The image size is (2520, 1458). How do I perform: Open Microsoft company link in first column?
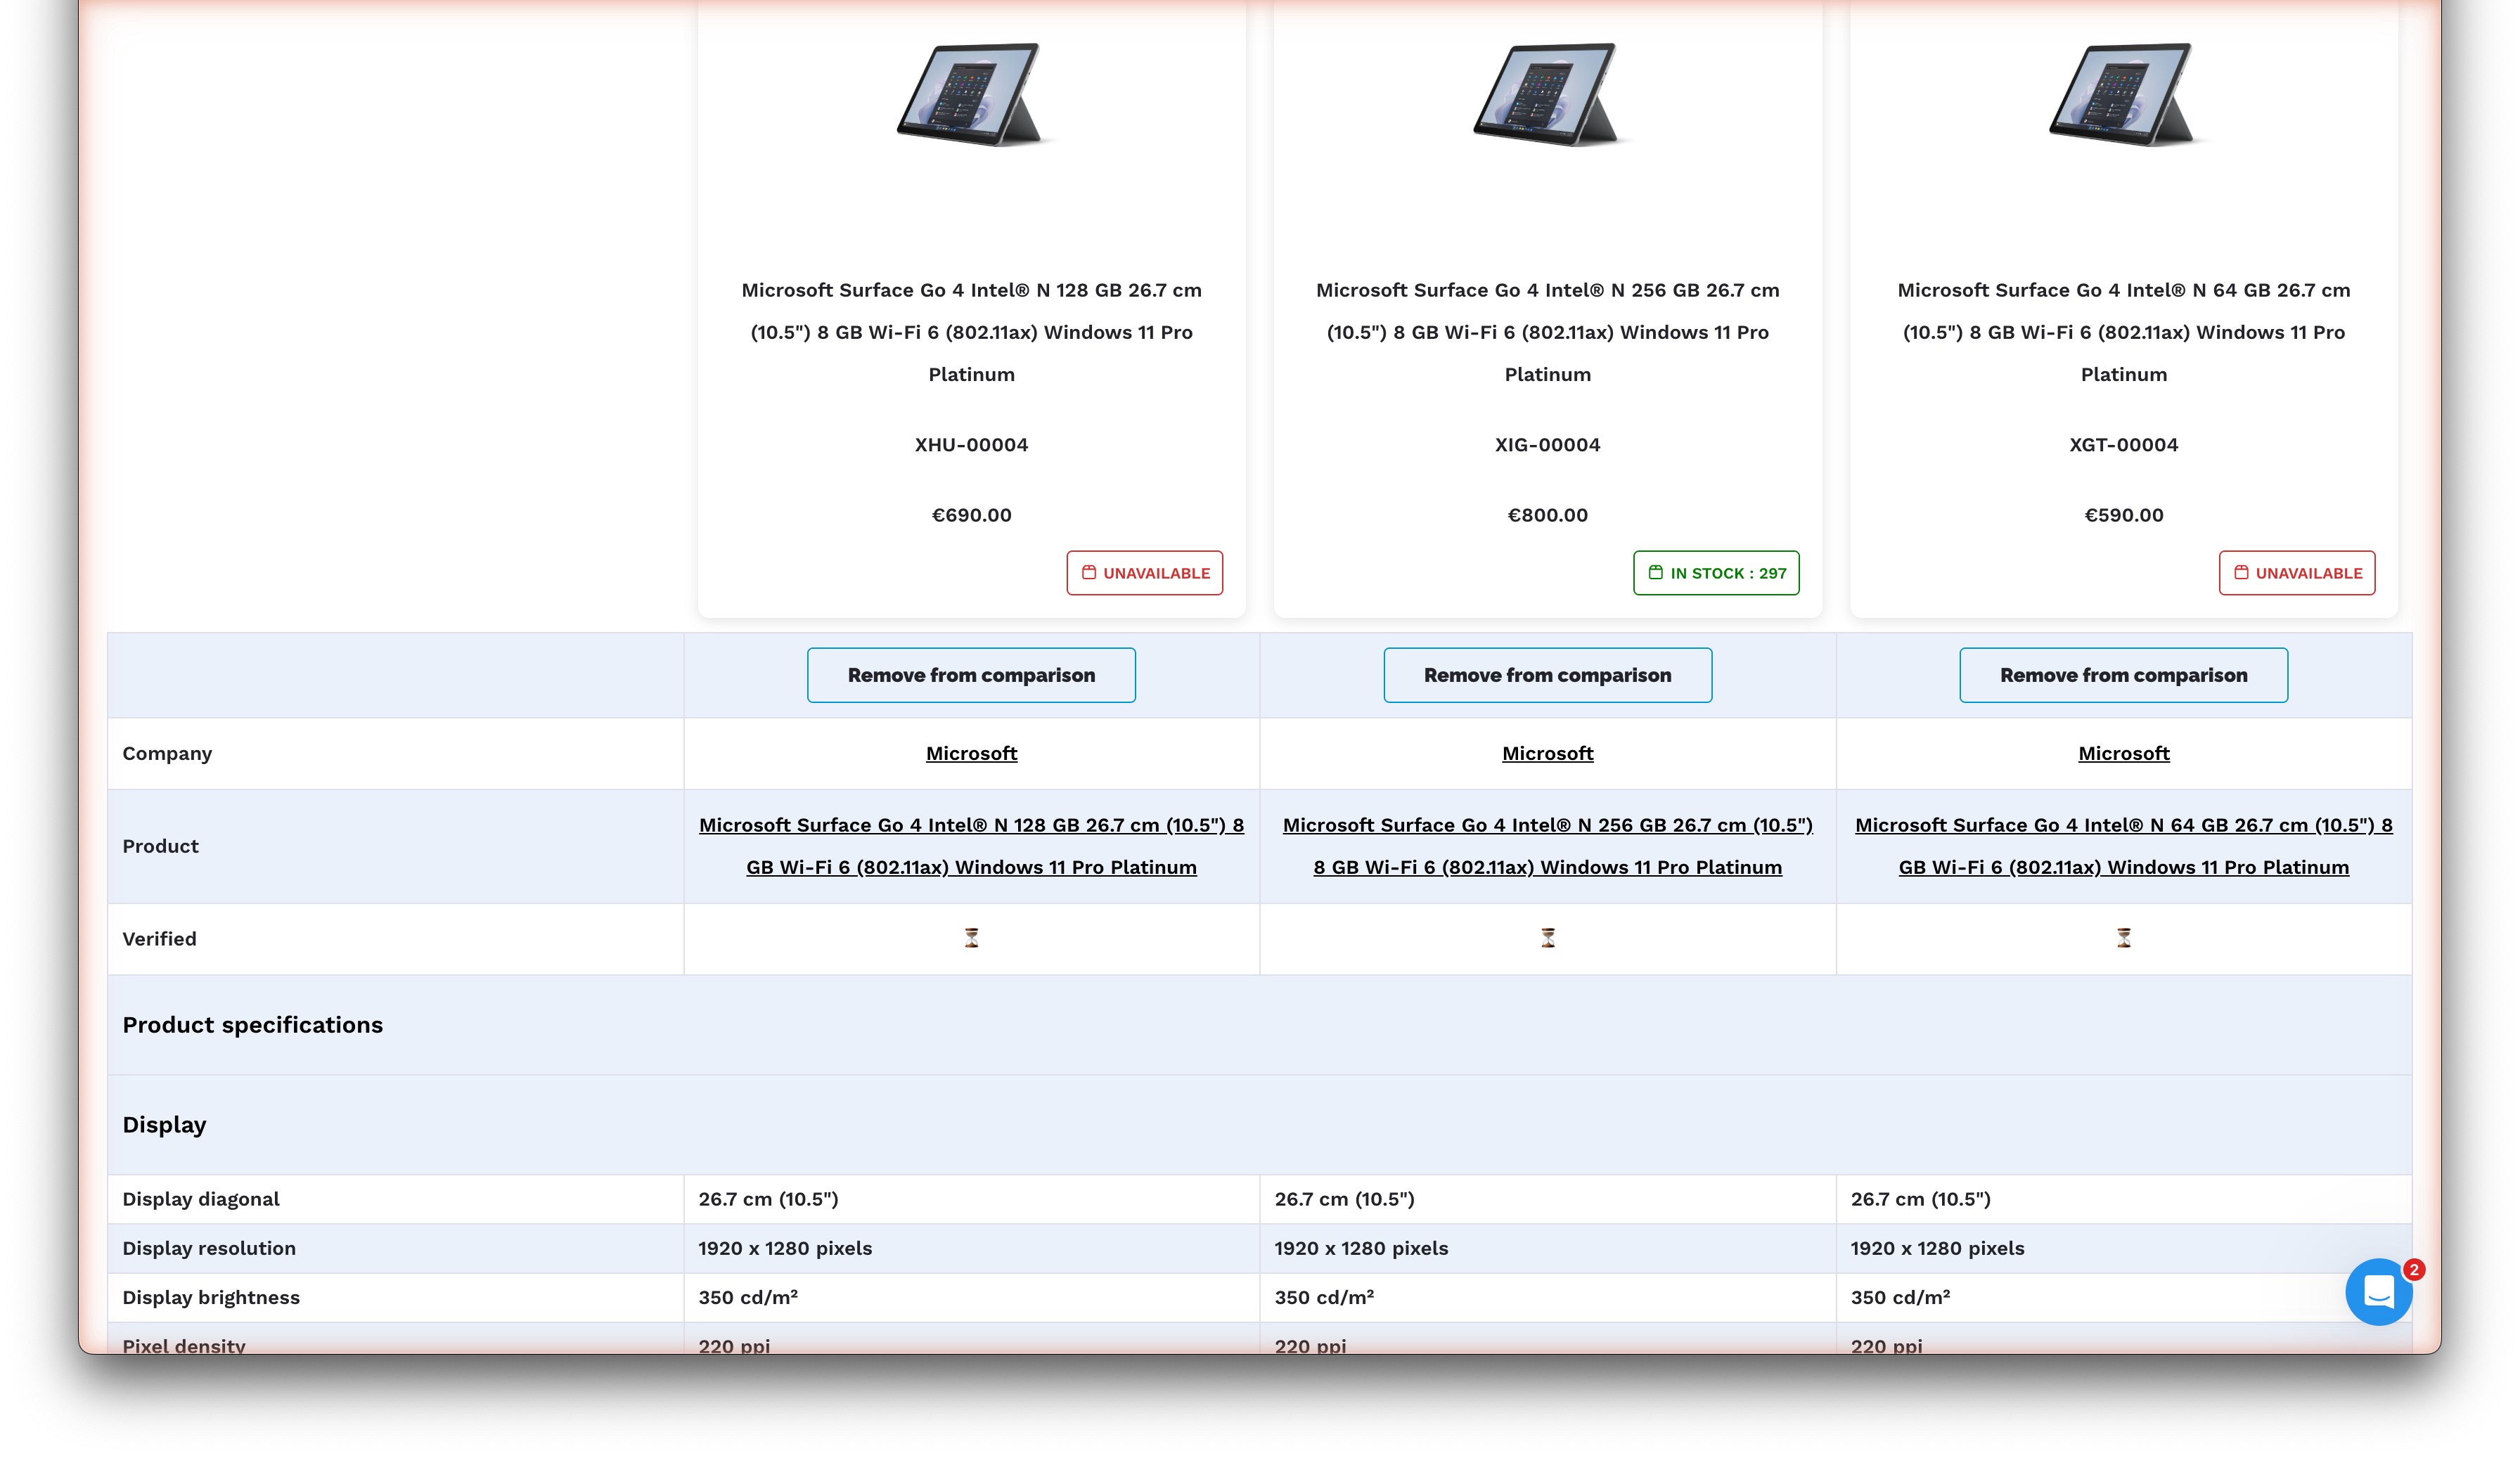971,753
